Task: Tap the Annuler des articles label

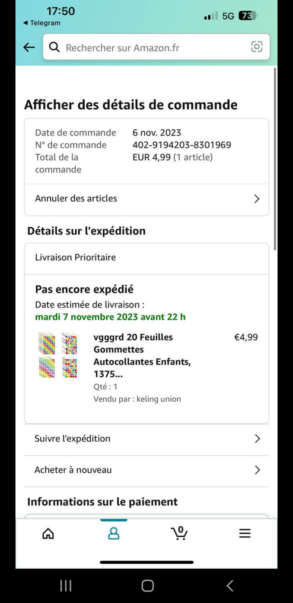Action: click(x=76, y=199)
